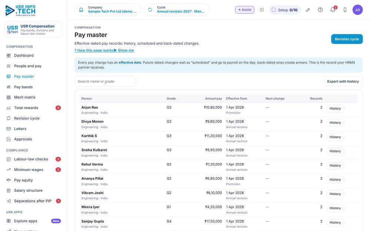Click the mobile phone icon in header

(345, 10)
